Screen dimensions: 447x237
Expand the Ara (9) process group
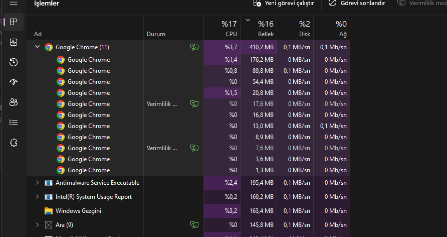pyautogui.click(x=37, y=225)
